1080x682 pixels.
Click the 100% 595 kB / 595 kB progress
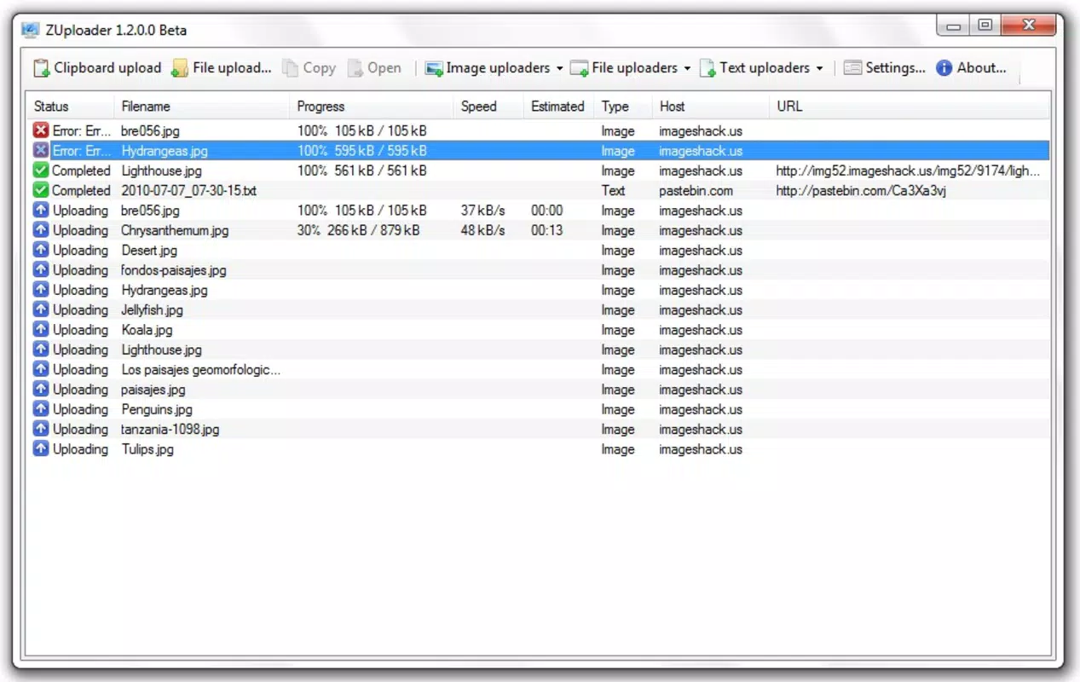361,151
